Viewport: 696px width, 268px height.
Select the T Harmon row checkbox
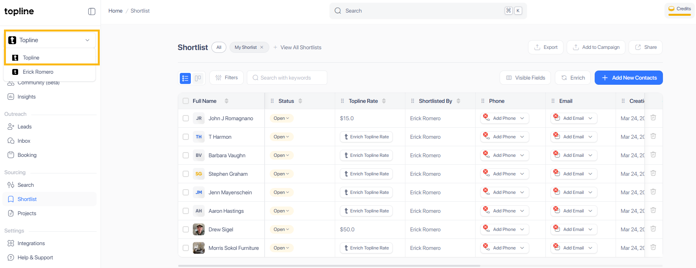[186, 137]
